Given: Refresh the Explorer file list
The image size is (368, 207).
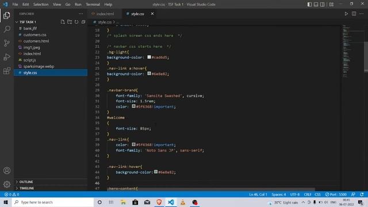Looking at the screenshot, I should click(x=76, y=22).
